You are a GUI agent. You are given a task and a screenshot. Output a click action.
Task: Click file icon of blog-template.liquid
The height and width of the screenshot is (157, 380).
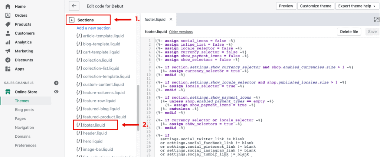click(79, 44)
